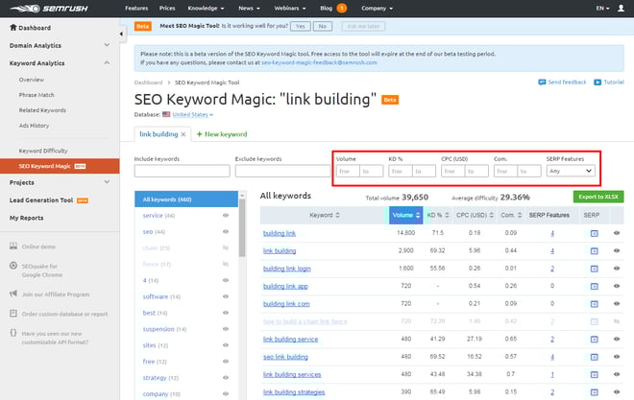
Task: Collapse the left sidebar arrow
Action: click(x=121, y=34)
